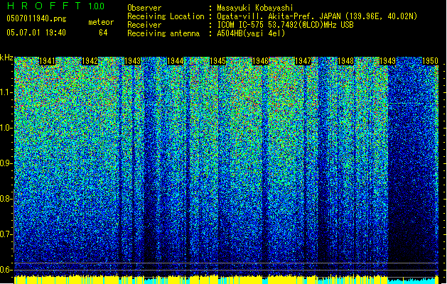Screen dimensions: 447x284
Task: Select the filename 0507011940.png
Action: [36, 18]
